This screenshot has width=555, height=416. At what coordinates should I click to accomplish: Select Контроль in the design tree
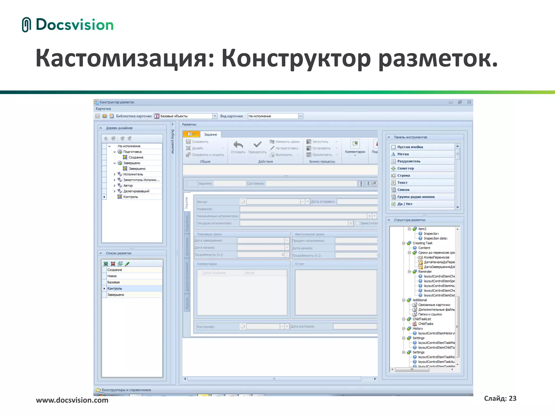(x=131, y=197)
